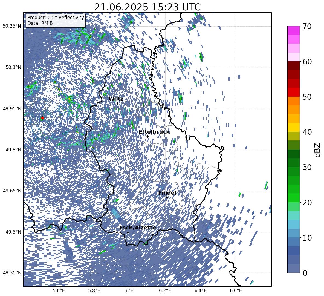Click the colorbar value 60
The width and height of the screenshot is (324, 296).
[307, 62]
